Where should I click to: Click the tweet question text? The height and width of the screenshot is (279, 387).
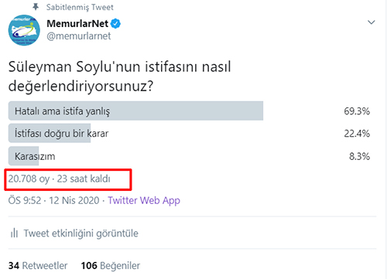119,77
